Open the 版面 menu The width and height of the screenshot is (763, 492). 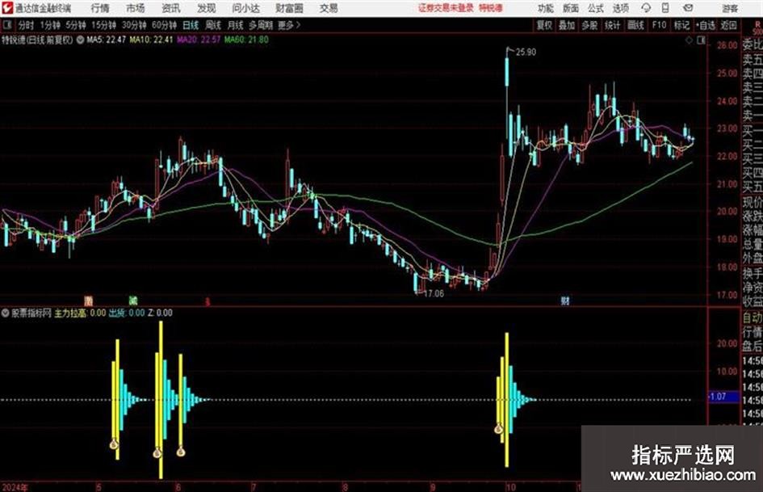coord(570,8)
